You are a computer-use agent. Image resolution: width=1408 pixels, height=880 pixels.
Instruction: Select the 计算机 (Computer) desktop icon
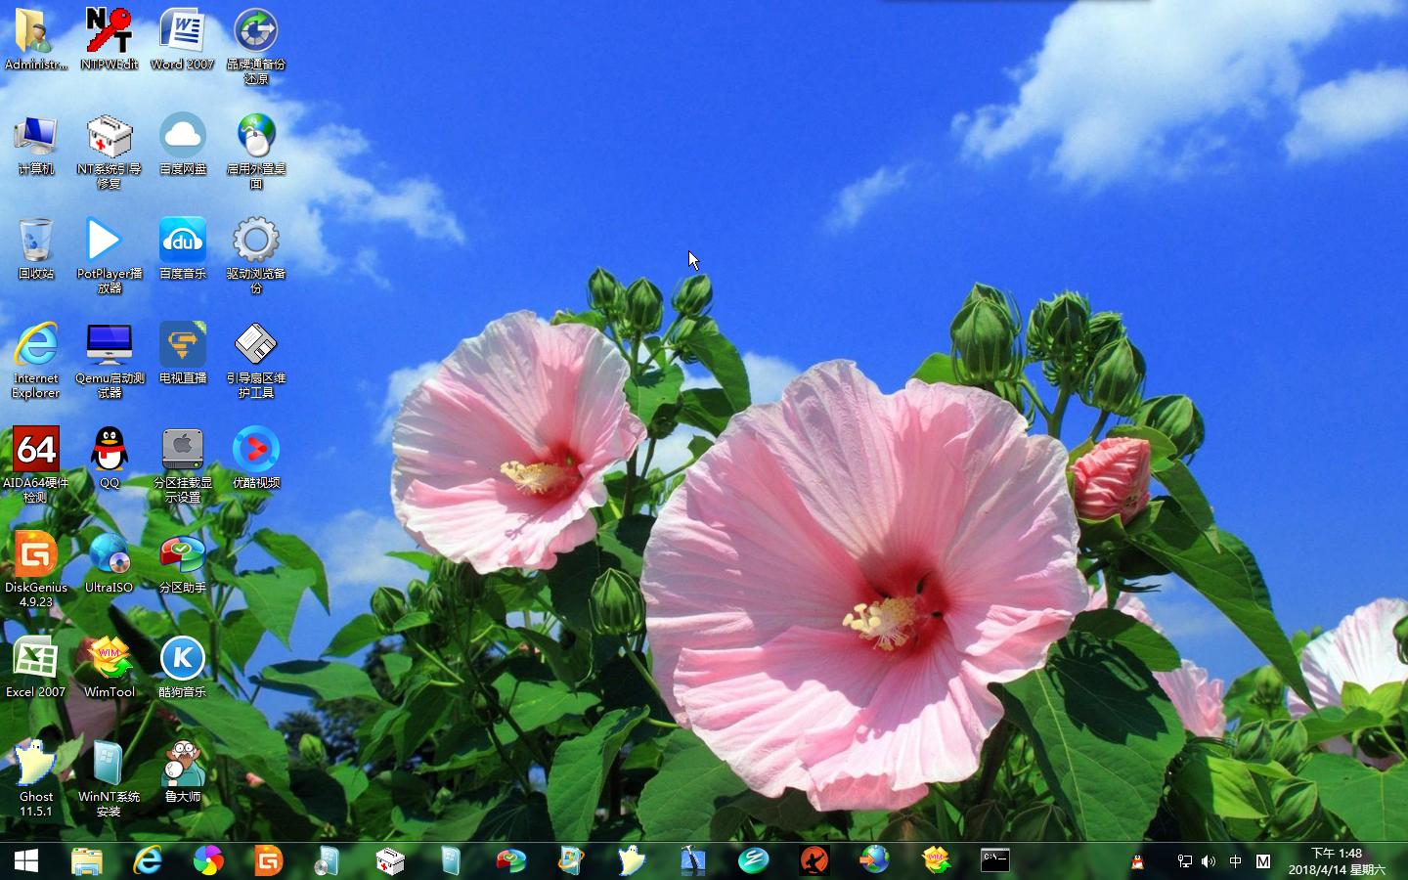pos(36,144)
